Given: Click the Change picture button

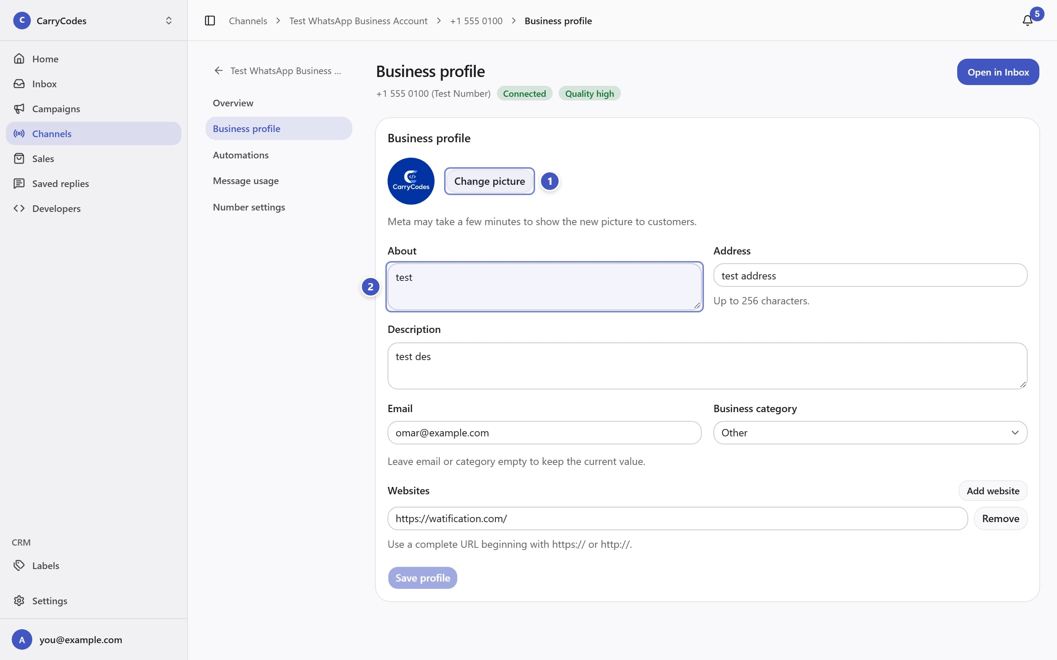Looking at the screenshot, I should (x=489, y=181).
